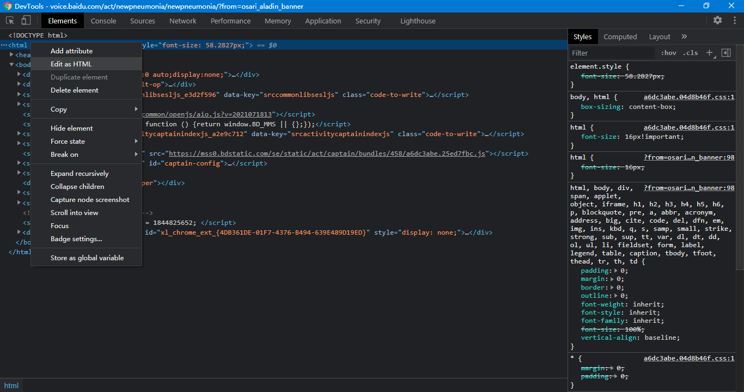
Task: Select Capture node screenshot
Action: (x=86, y=199)
